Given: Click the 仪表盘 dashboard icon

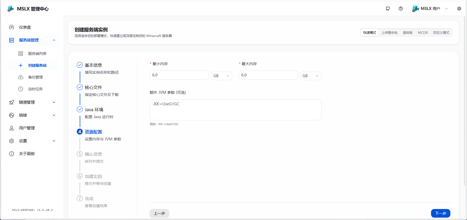Looking at the screenshot, I should (x=12, y=27).
